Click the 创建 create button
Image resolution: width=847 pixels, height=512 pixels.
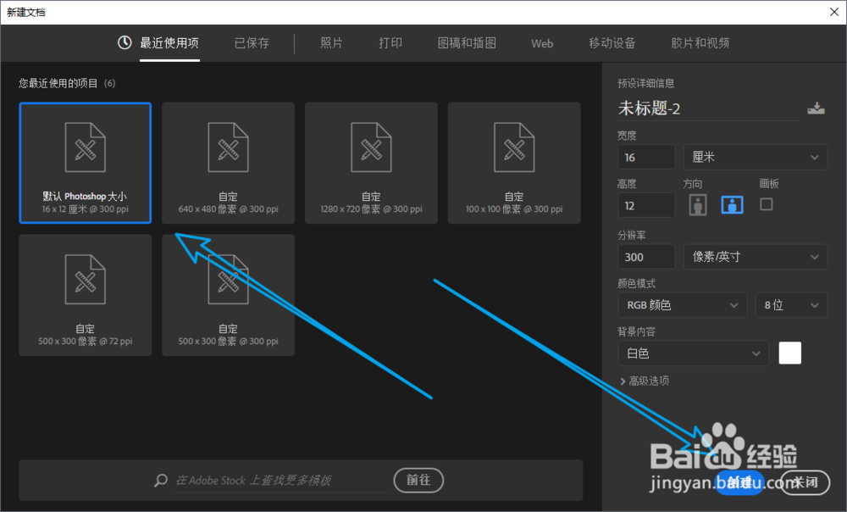click(x=739, y=482)
